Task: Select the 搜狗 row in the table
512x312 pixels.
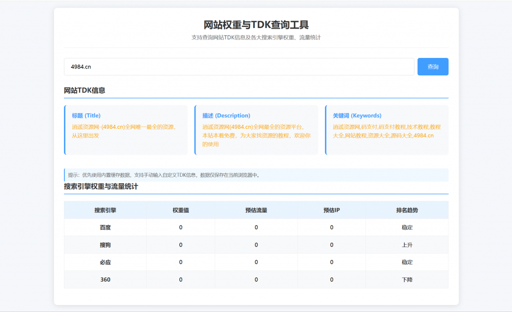Action: pos(105,245)
